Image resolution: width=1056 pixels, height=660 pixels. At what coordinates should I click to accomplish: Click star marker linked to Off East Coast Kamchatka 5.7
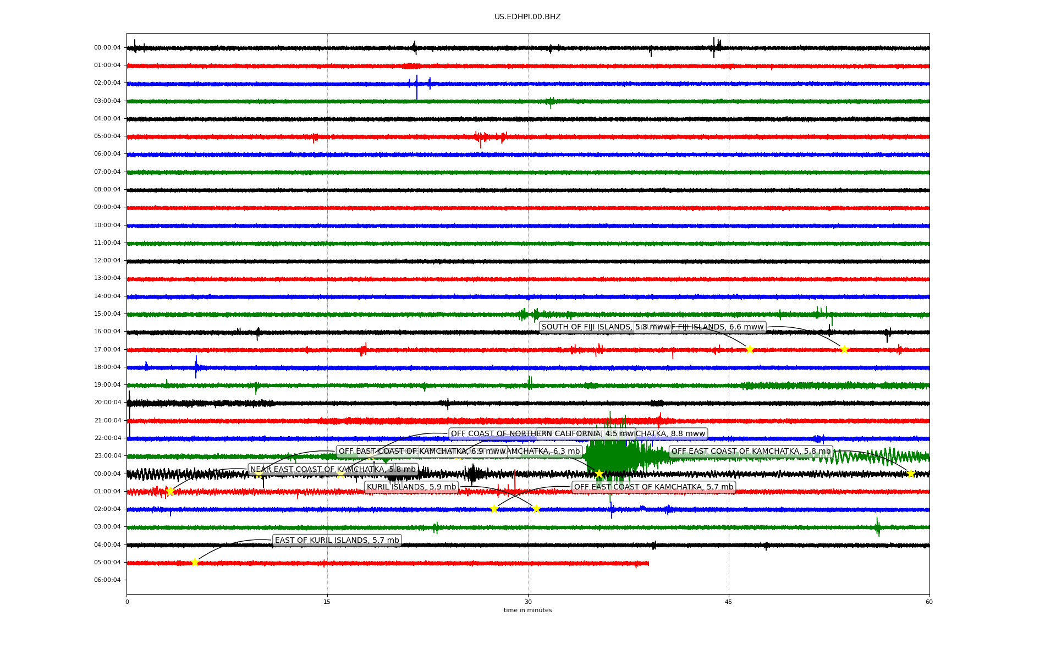(494, 509)
